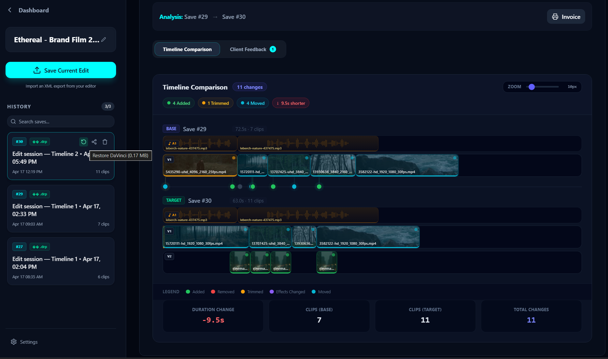
Task: Select the Timeline Comparison tab
Action: point(187,49)
